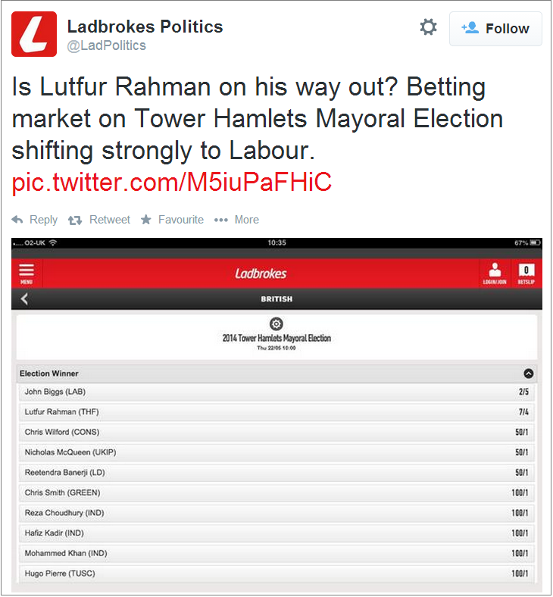Pick Chris Wilford (CONS) at 50/1
This screenshot has height=597, width=553.
[x=276, y=432]
